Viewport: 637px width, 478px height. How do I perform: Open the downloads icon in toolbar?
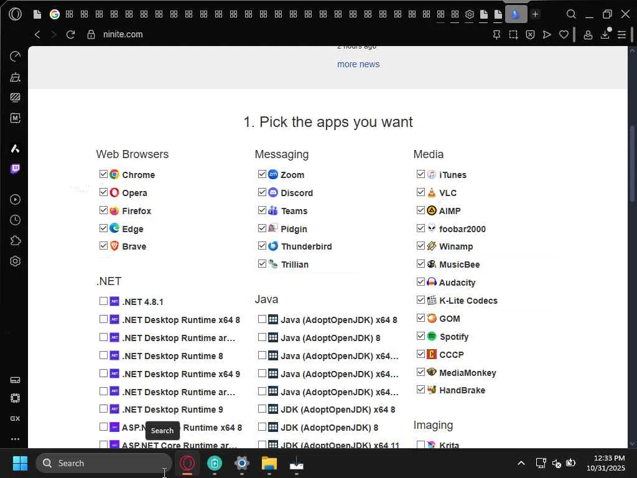(605, 35)
